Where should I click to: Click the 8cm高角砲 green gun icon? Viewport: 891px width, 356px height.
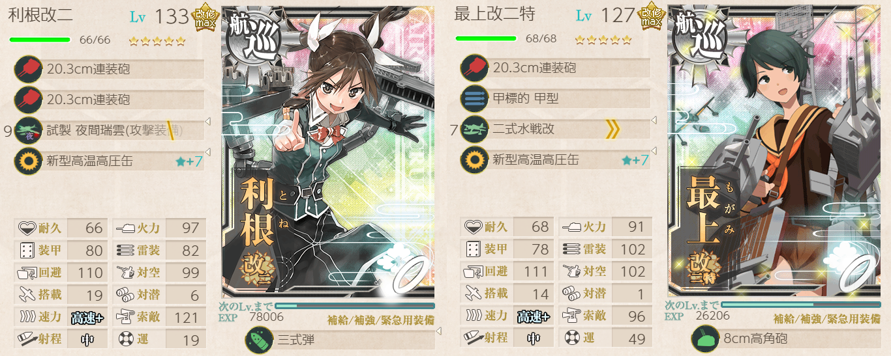coord(704,340)
